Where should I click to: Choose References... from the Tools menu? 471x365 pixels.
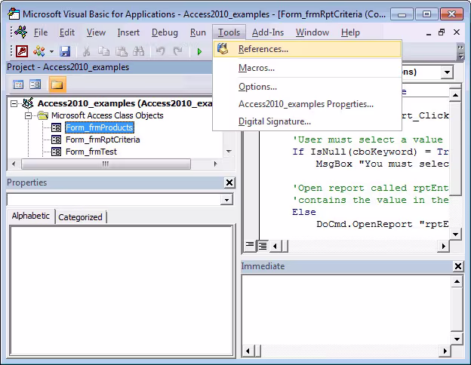[307, 49]
